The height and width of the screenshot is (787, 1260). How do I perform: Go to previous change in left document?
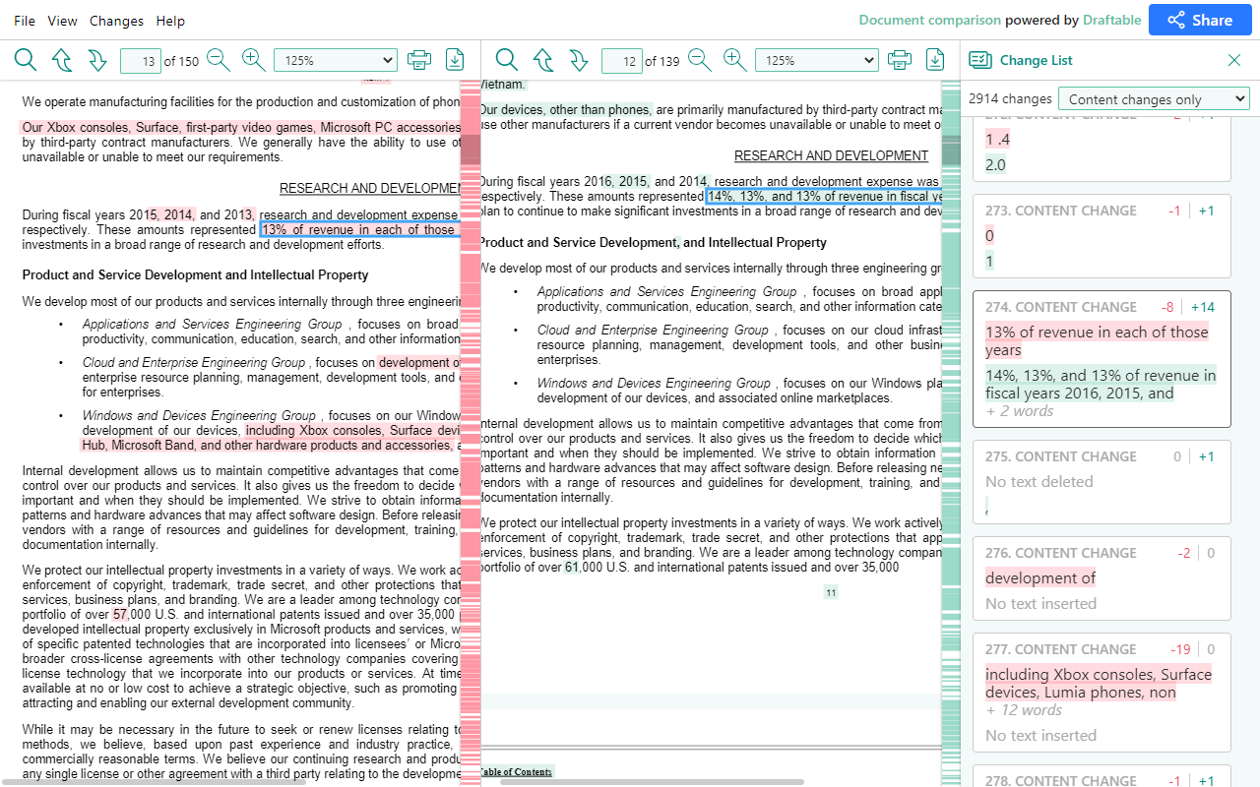point(62,60)
